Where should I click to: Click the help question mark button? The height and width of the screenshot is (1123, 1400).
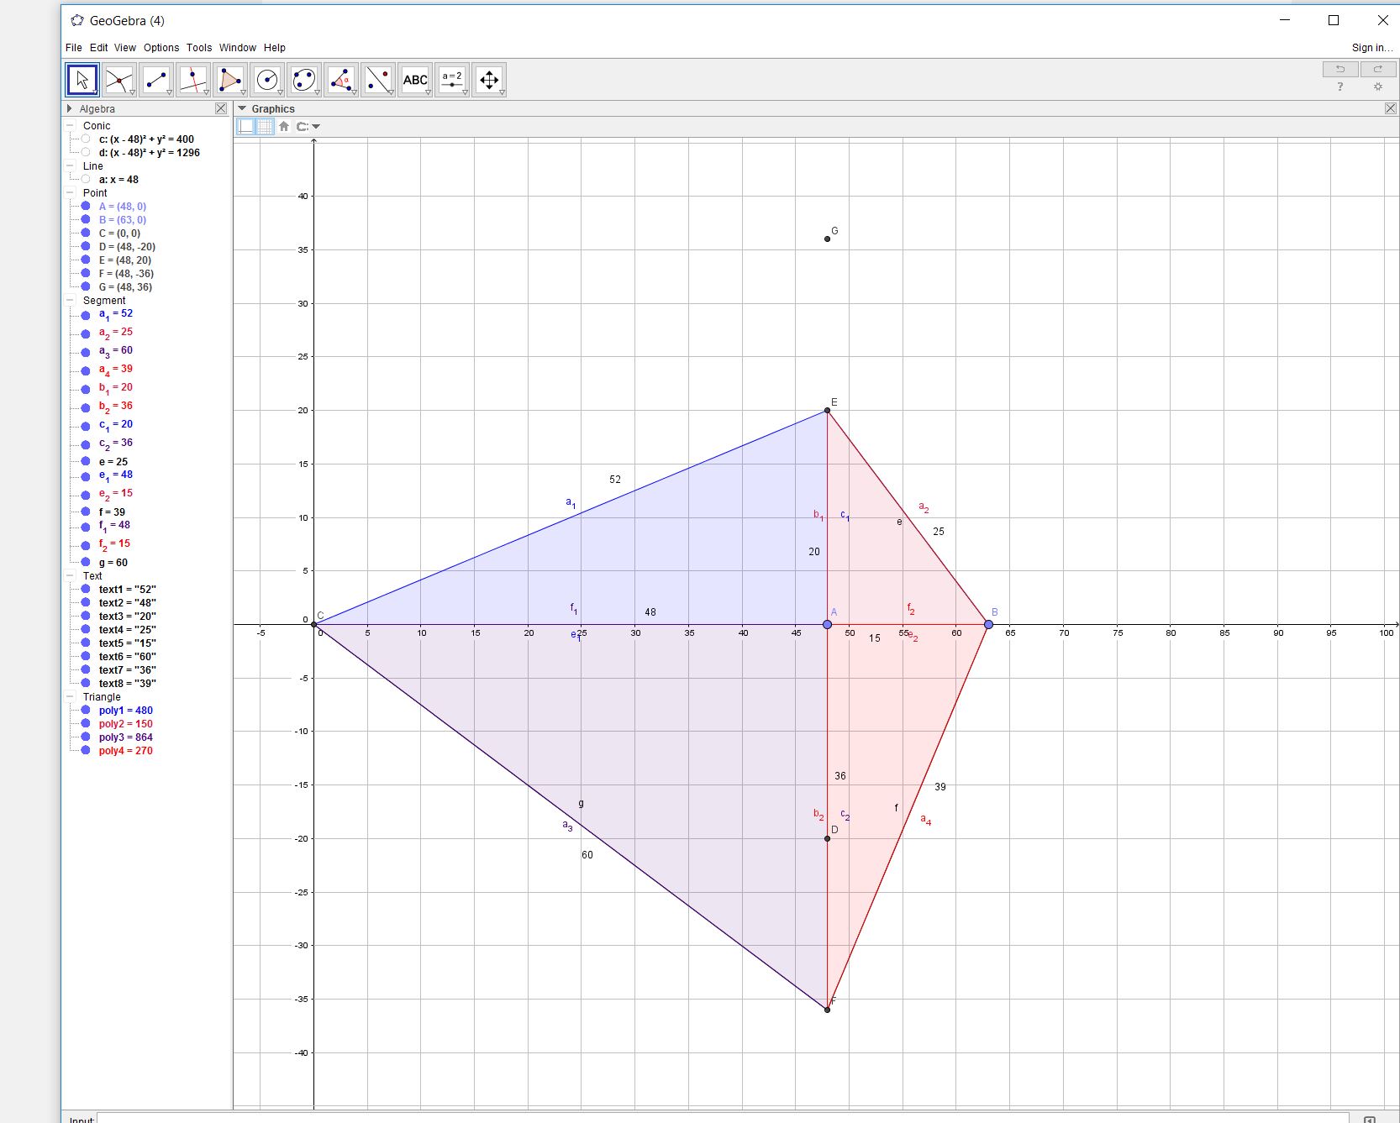point(1339,87)
